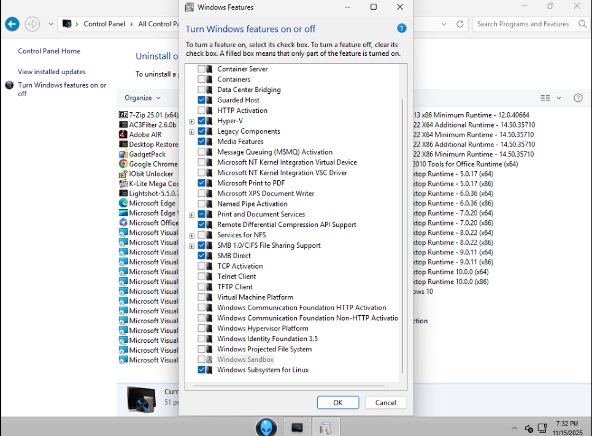Viewport: 592px width, 436px height.
Task: Enable the Container Server checkbox
Action: [x=201, y=69]
